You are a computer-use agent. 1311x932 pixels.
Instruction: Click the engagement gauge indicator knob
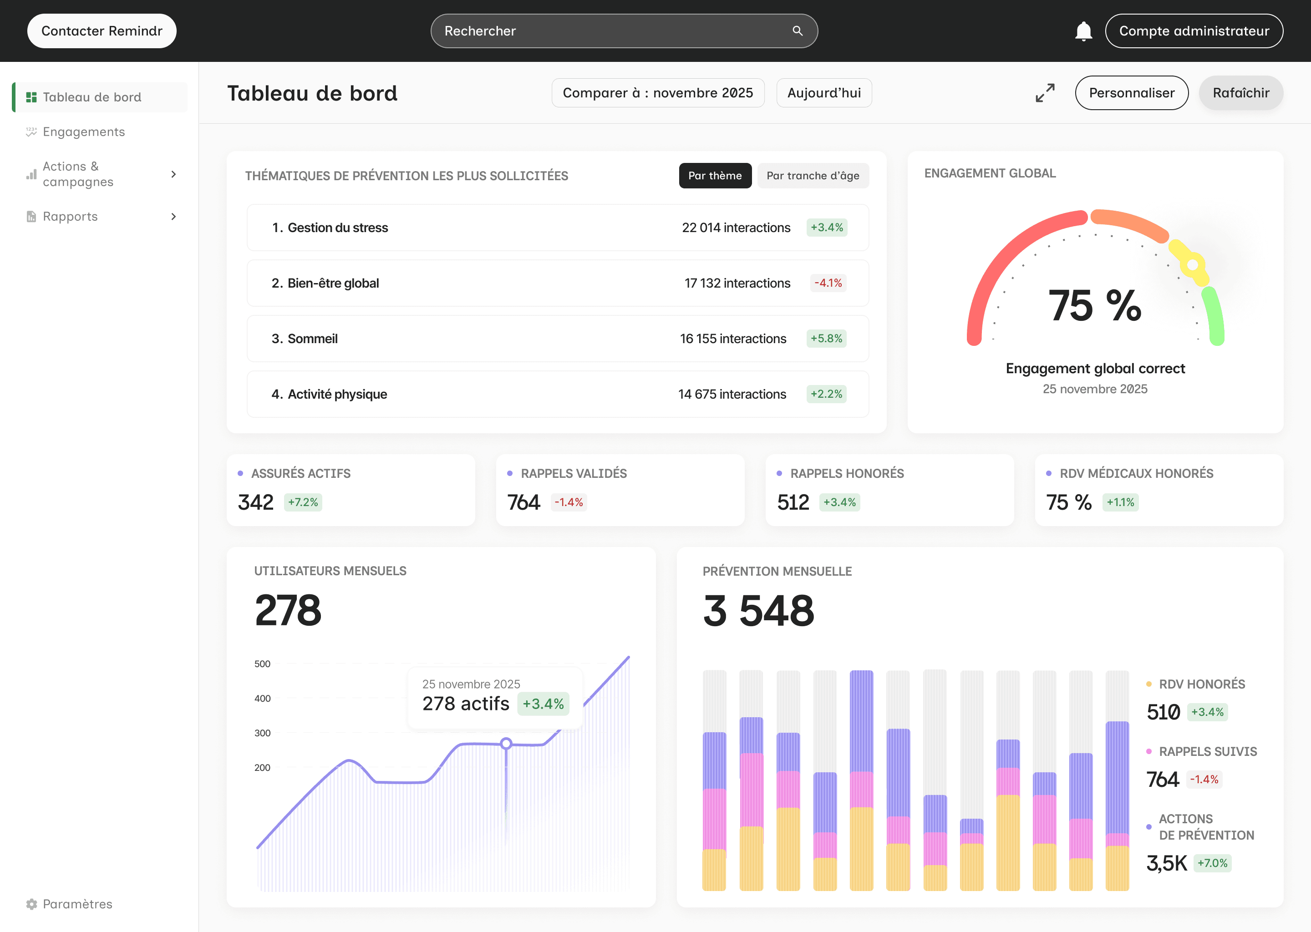coord(1192,265)
